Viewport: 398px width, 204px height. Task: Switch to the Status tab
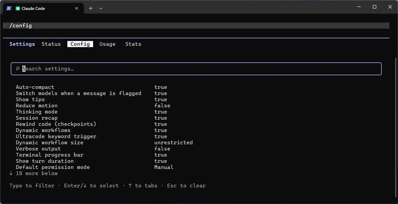click(51, 44)
